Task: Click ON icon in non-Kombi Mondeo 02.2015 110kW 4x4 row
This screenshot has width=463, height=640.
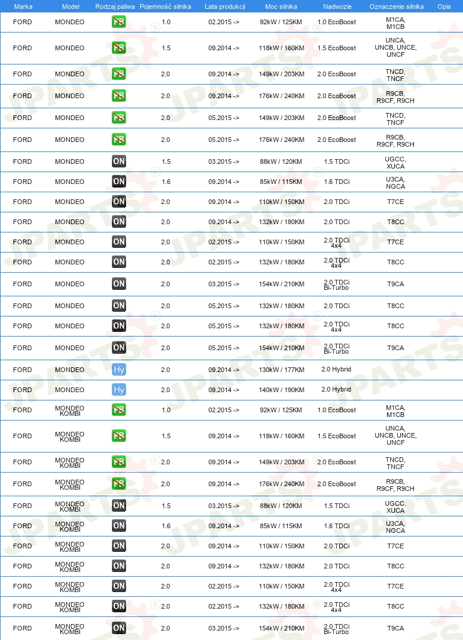Action: tap(119, 242)
